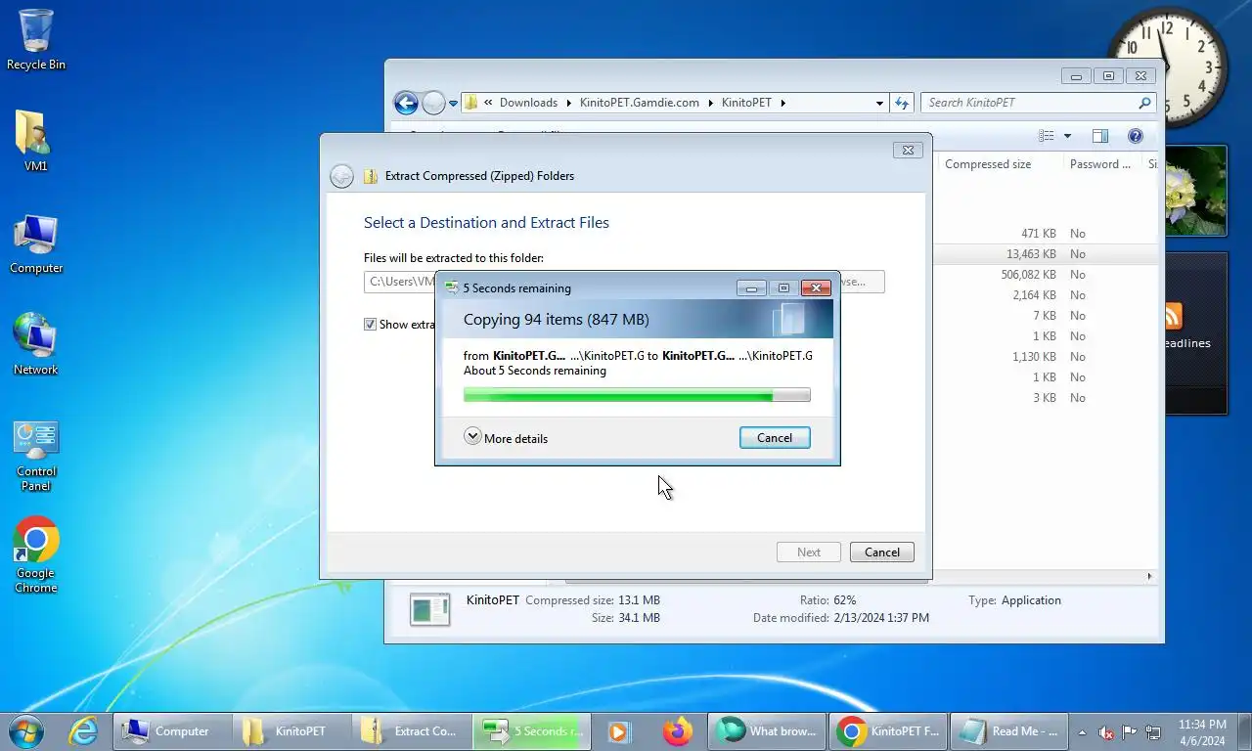
Task: Open the Control Panel desktop icon
Action: pyautogui.click(x=36, y=456)
